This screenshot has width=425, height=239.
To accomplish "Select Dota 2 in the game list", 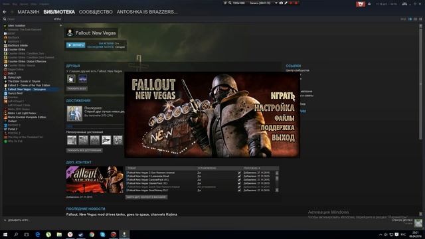I will click(12, 74).
